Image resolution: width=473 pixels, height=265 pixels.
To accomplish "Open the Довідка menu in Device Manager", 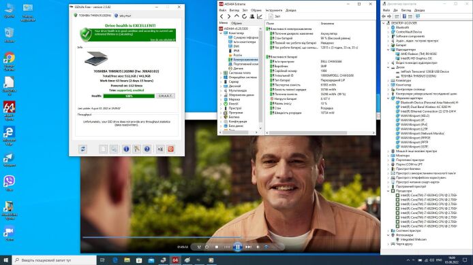I will coord(419,10).
